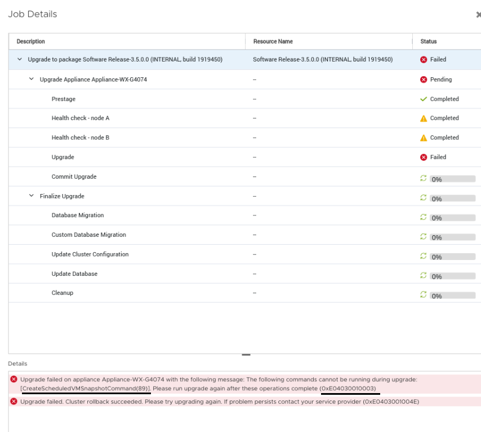Click the red Failed icon in top row
The image size is (481, 432).
click(x=424, y=60)
